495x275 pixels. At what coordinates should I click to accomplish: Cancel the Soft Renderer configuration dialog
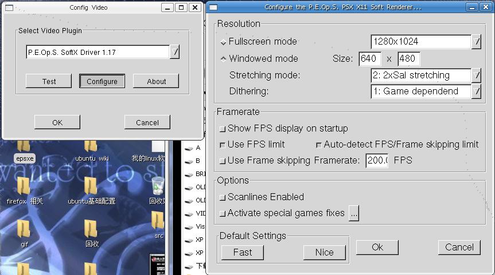click(459, 248)
